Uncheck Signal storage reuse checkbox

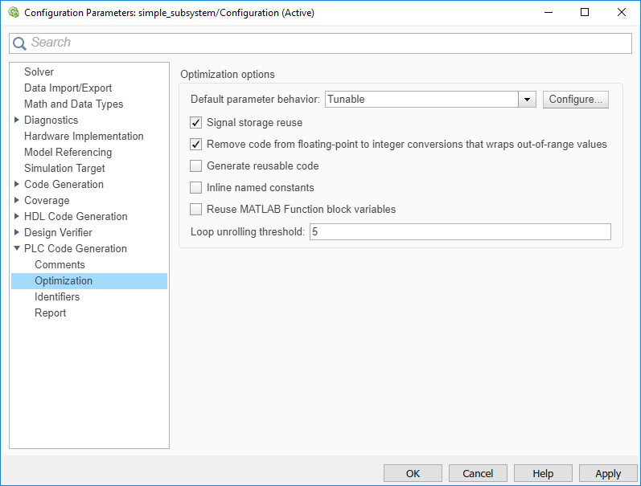(195, 123)
